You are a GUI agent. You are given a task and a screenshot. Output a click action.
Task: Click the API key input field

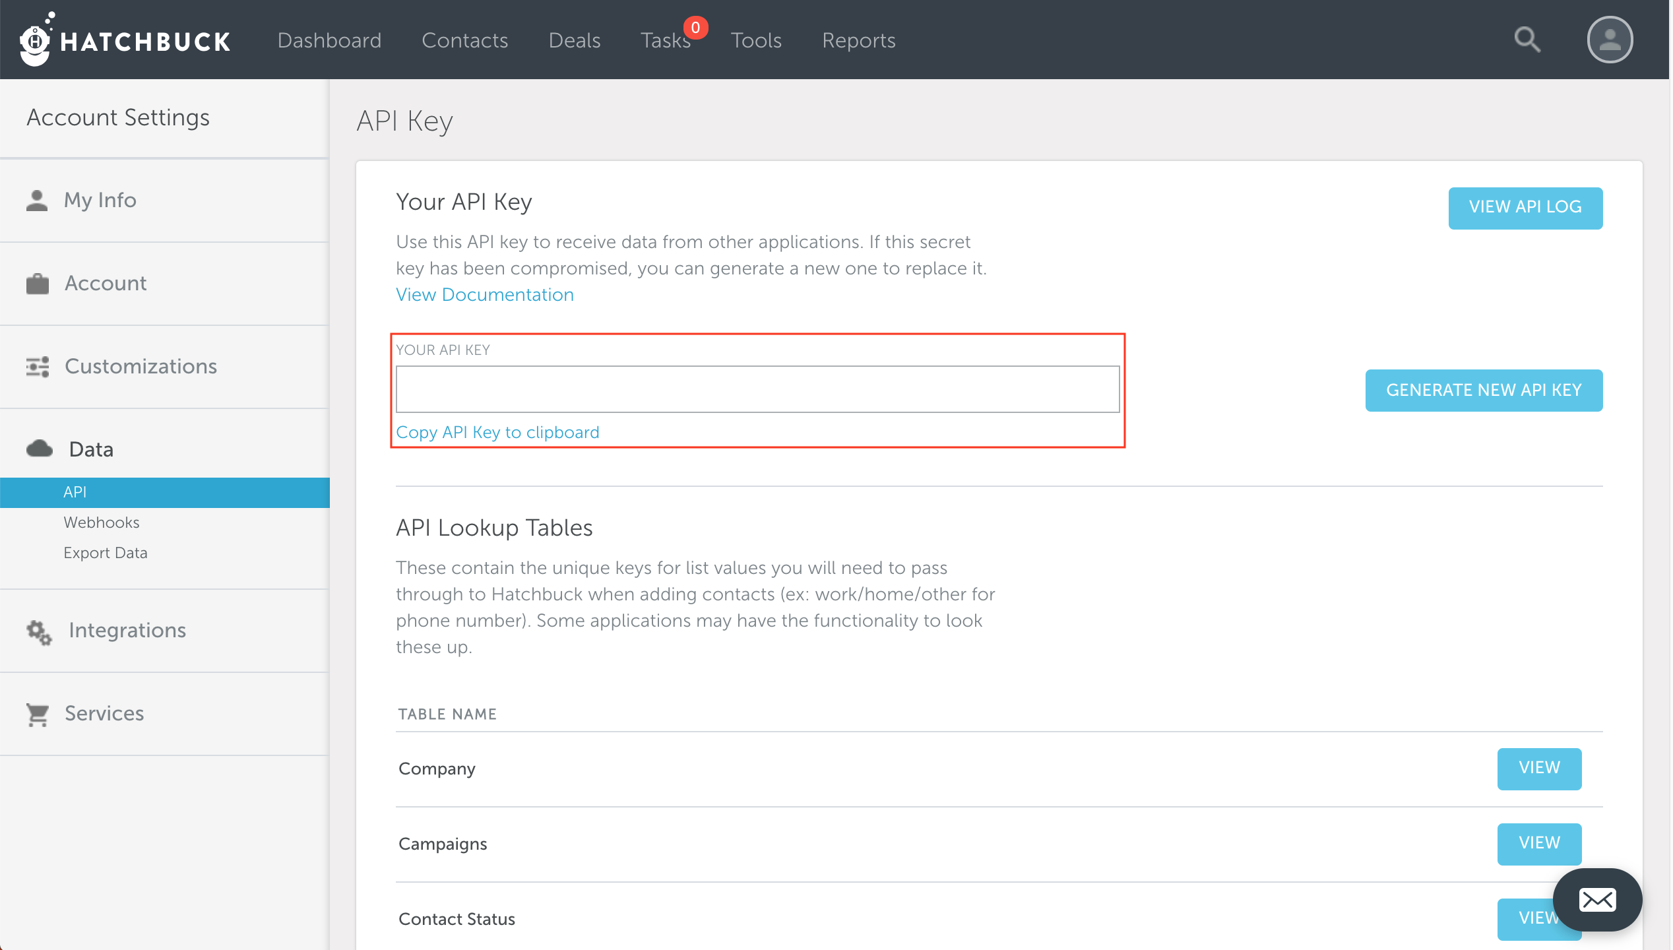pyautogui.click(x=759, y=390)
